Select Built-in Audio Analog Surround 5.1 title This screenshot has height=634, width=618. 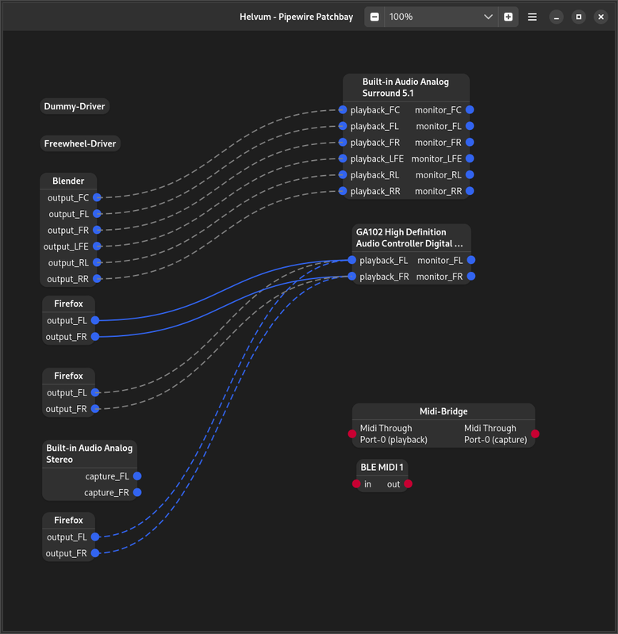[405, 87]
